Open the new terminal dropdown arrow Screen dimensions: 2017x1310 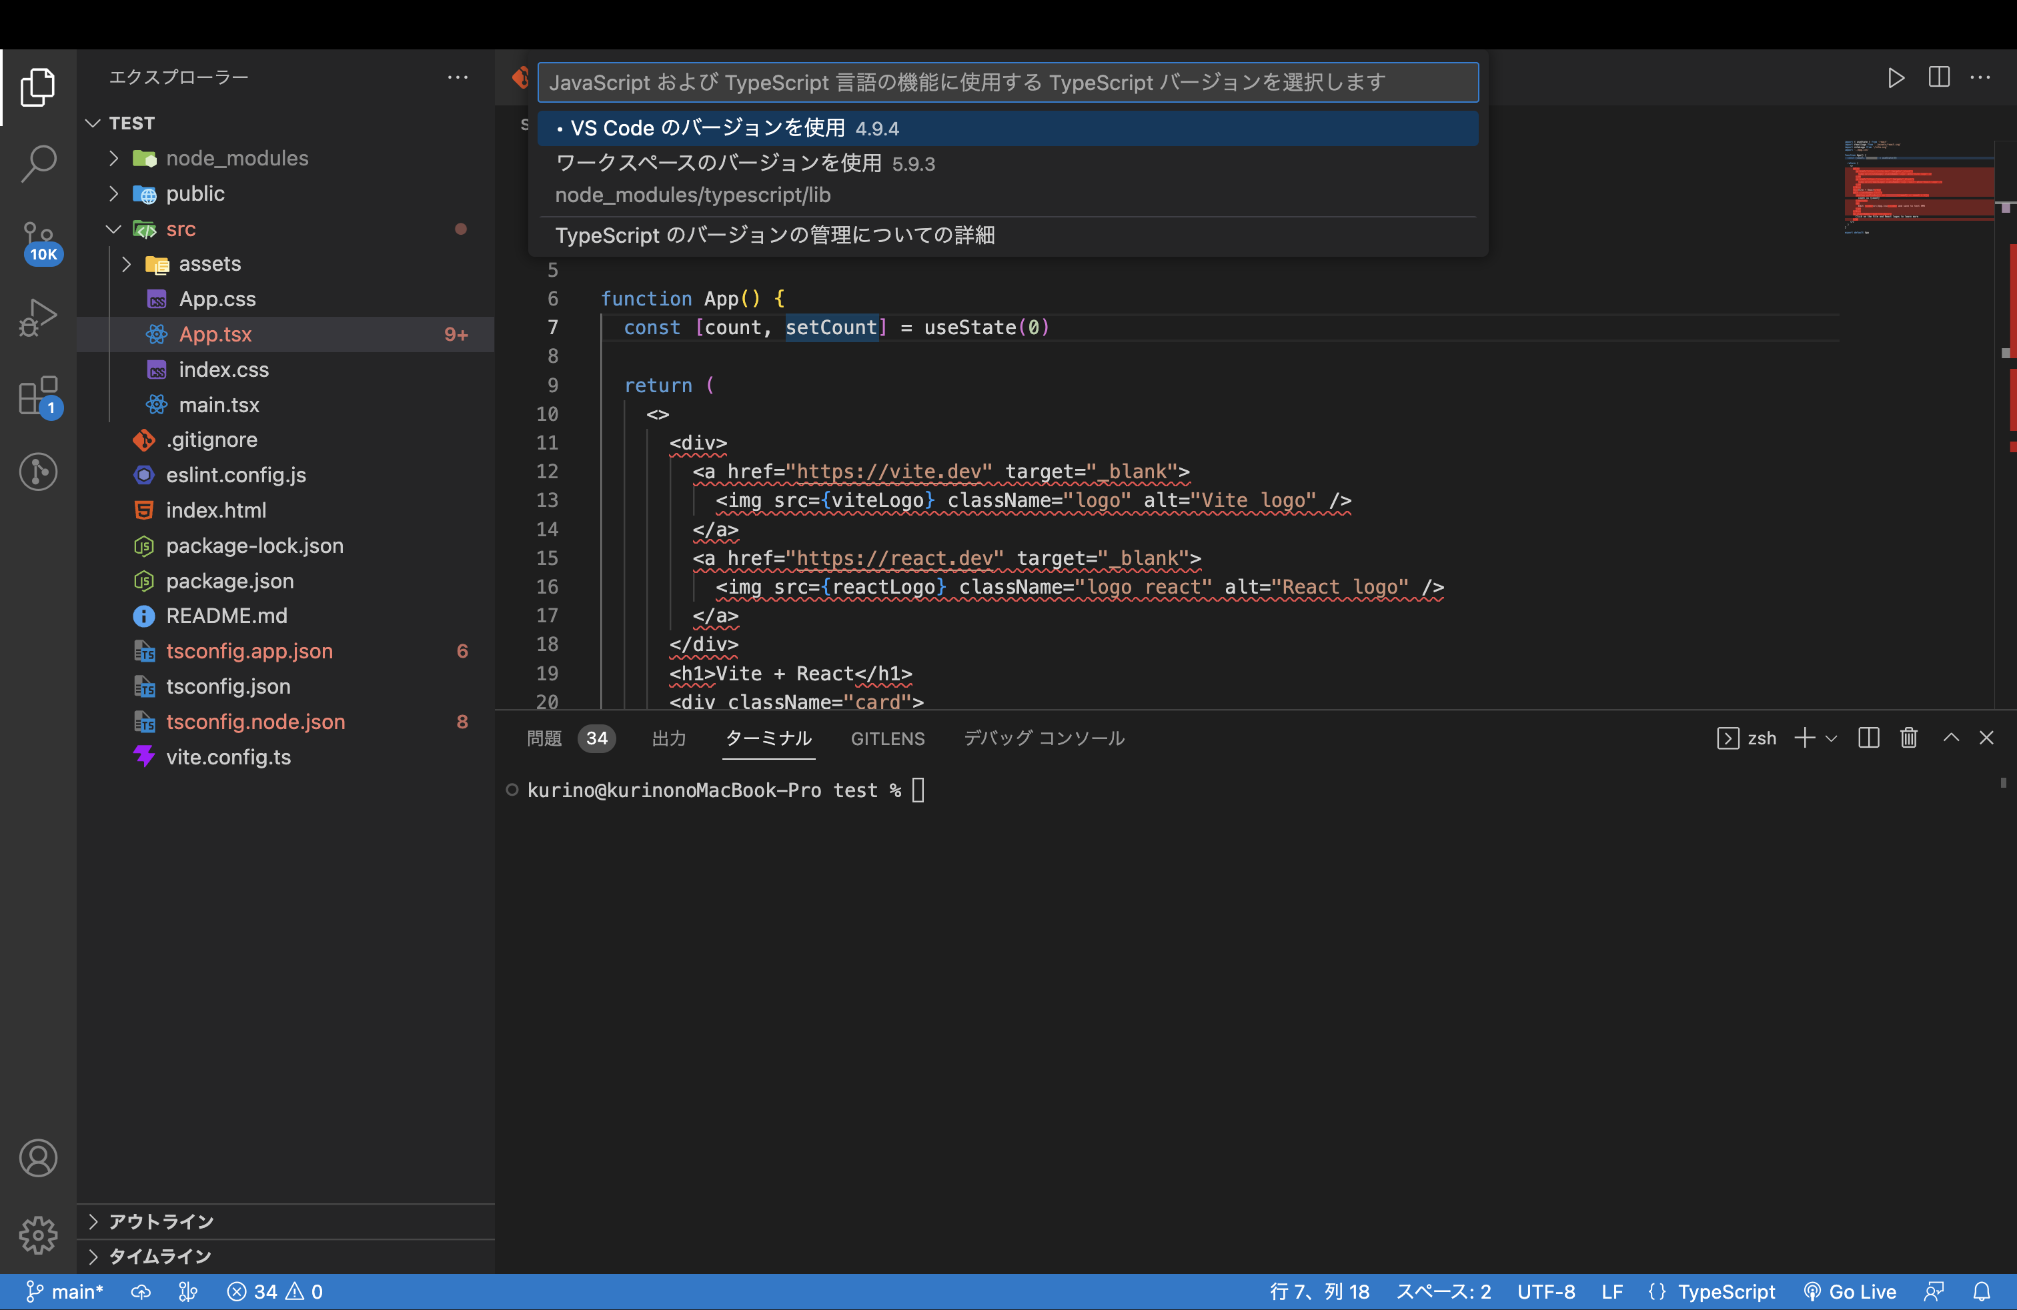click(x=1830, y=738)
